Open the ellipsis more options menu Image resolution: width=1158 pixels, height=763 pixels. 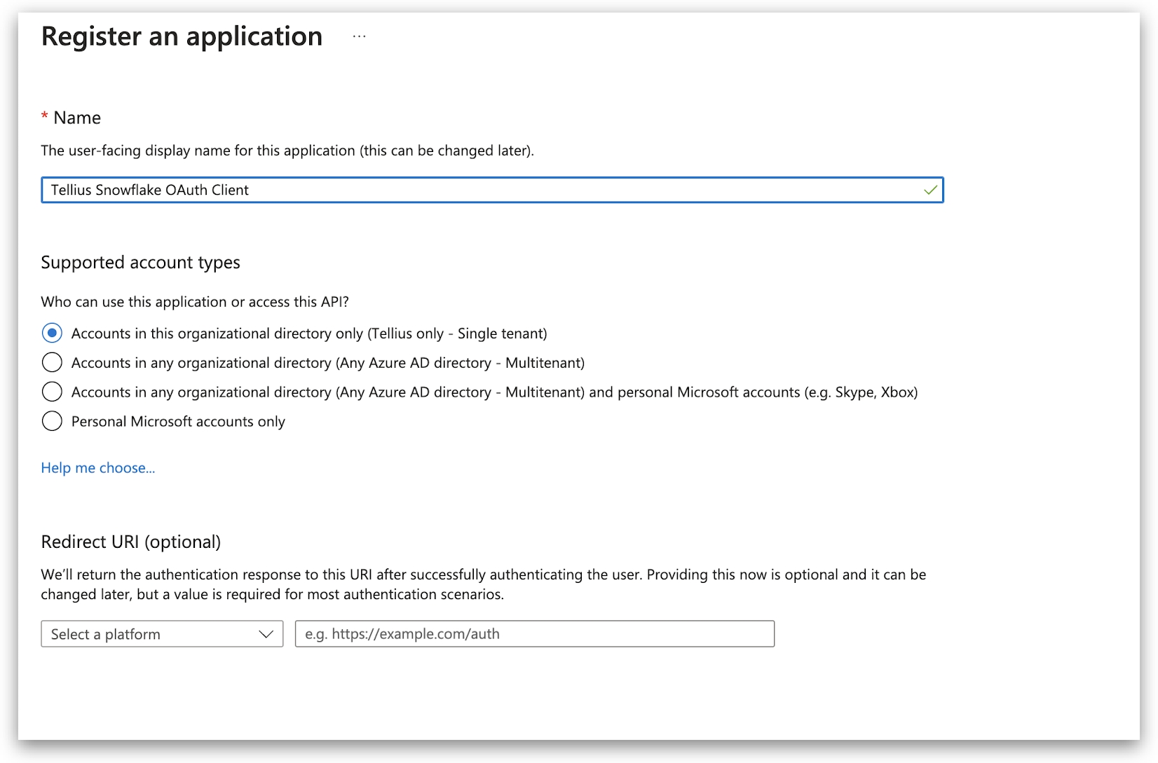pos(359,36)
